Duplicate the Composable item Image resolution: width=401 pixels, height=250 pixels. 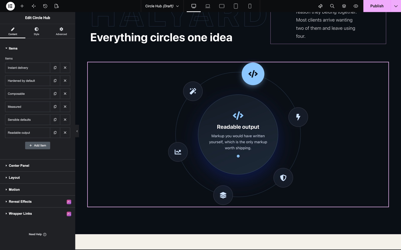point(55,94)
